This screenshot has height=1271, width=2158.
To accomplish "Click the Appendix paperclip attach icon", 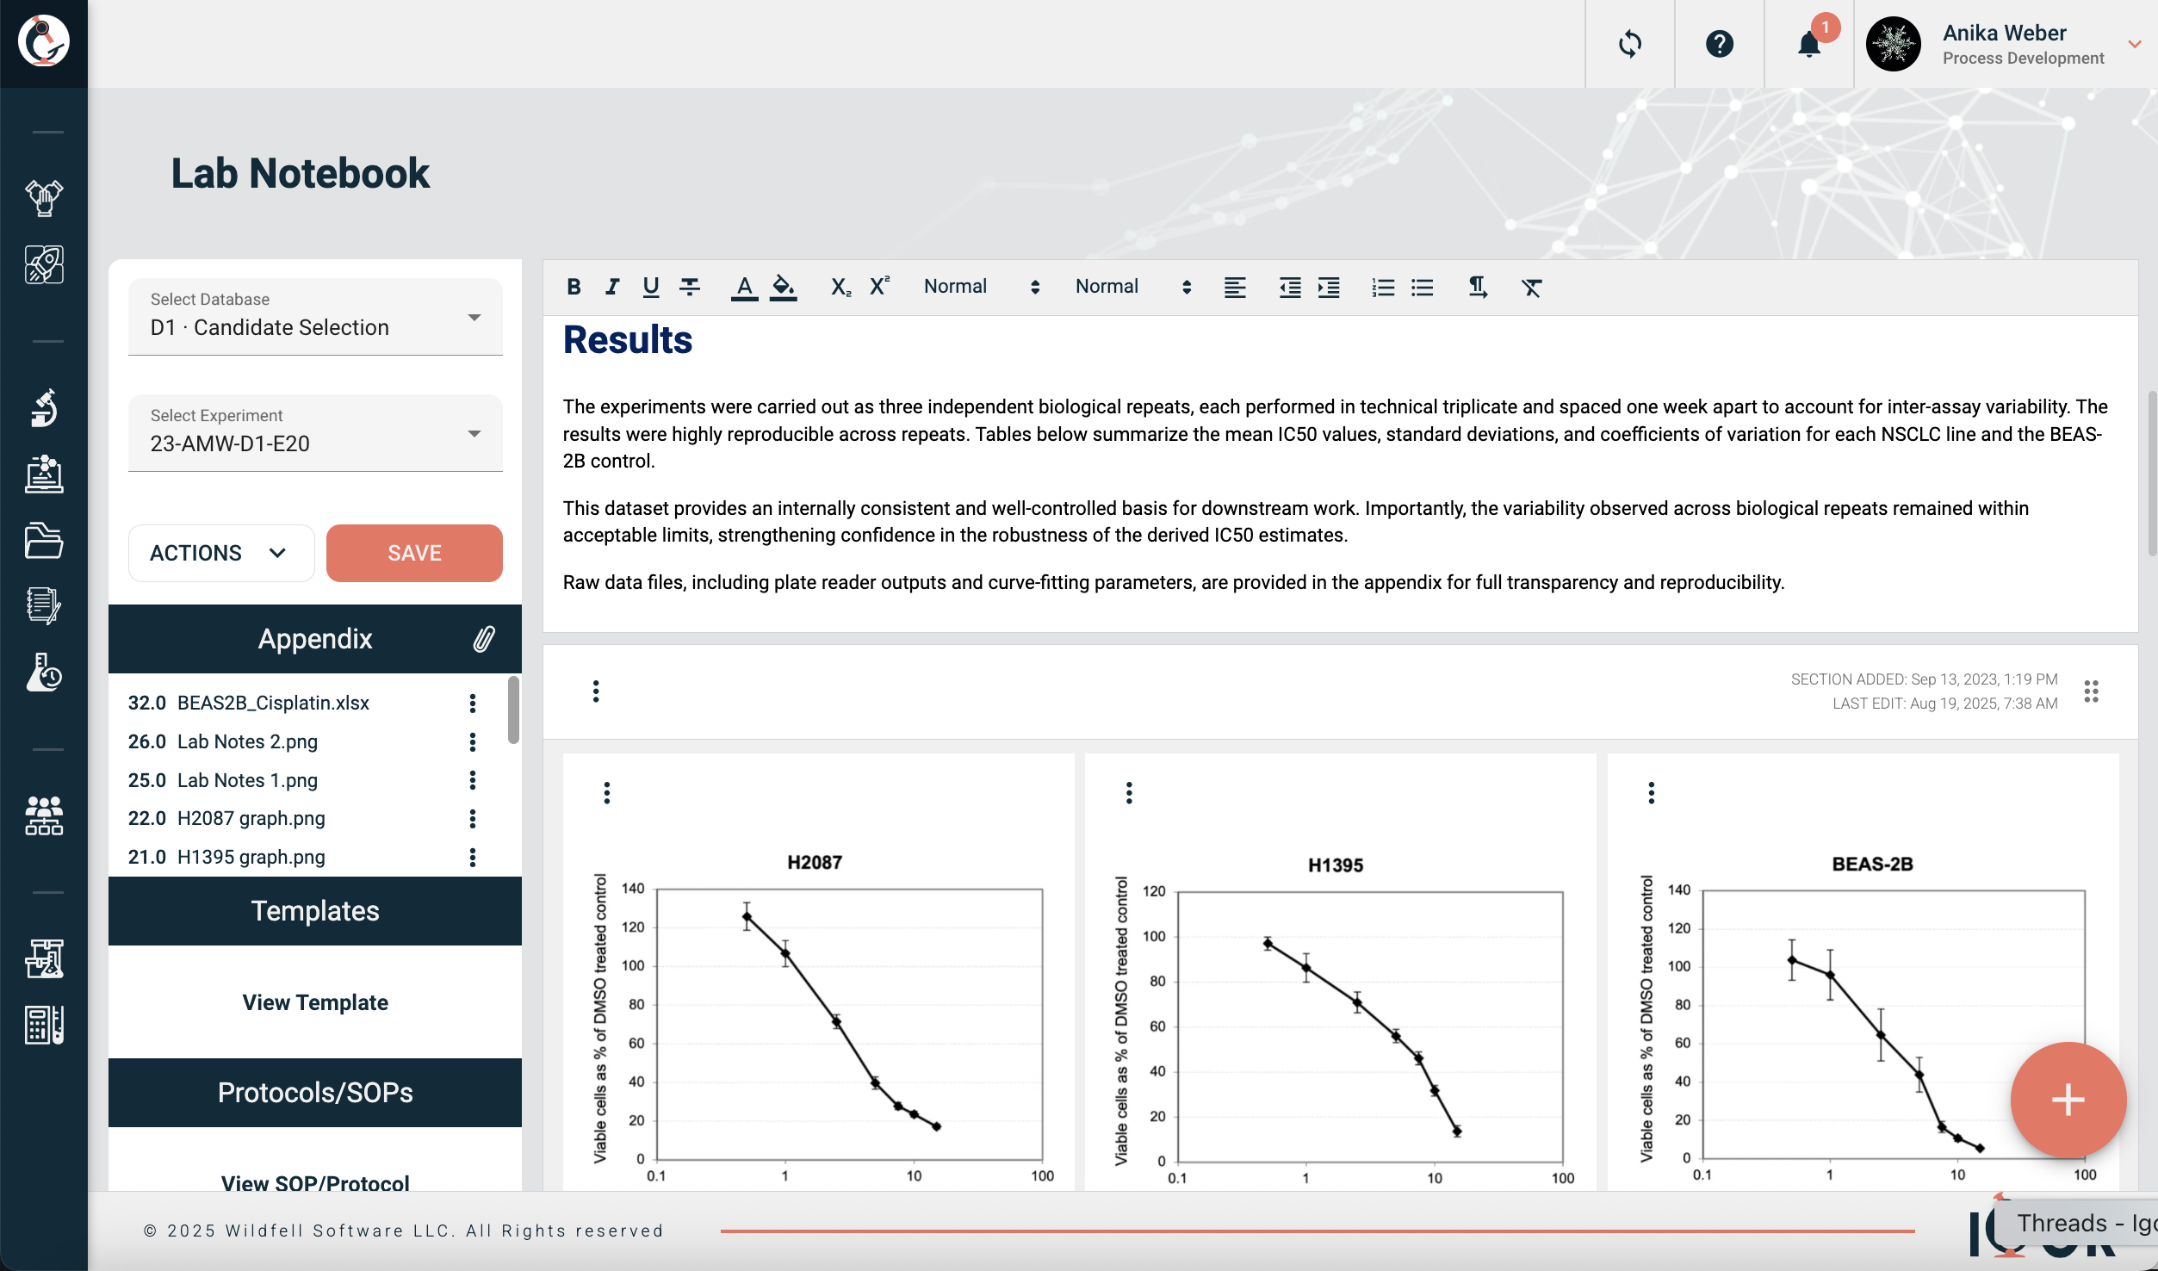I will (x=484, y=639).
